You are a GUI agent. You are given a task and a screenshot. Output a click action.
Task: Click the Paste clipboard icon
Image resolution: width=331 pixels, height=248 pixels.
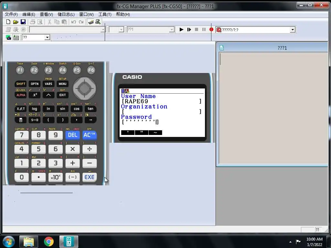point(64,22)
